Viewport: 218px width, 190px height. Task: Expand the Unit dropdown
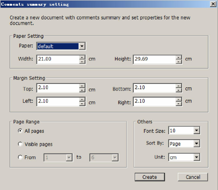point(196,157)
